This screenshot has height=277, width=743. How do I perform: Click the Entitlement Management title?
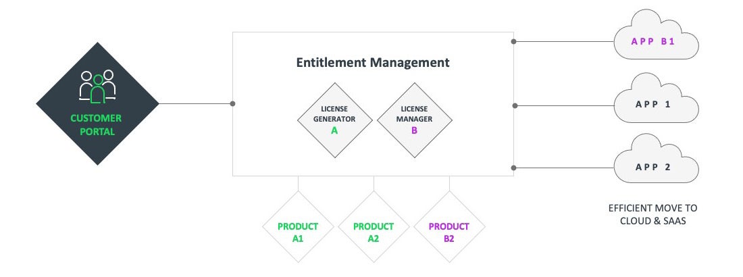(373, 63)
